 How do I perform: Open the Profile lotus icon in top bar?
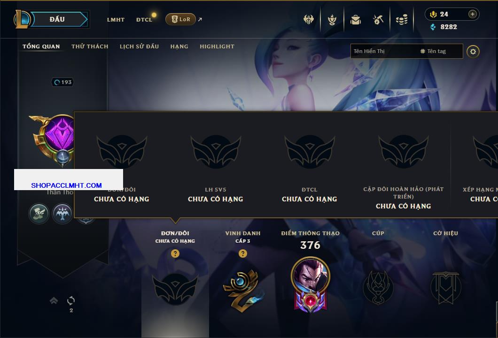332,20
